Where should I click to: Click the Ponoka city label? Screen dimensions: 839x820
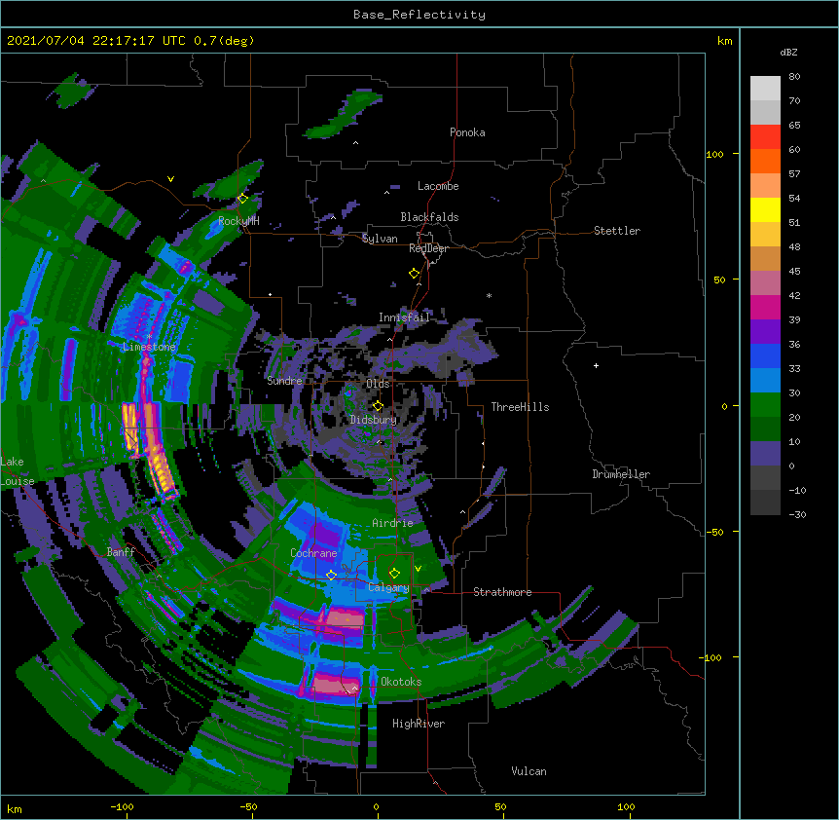[x=467, y=132]
